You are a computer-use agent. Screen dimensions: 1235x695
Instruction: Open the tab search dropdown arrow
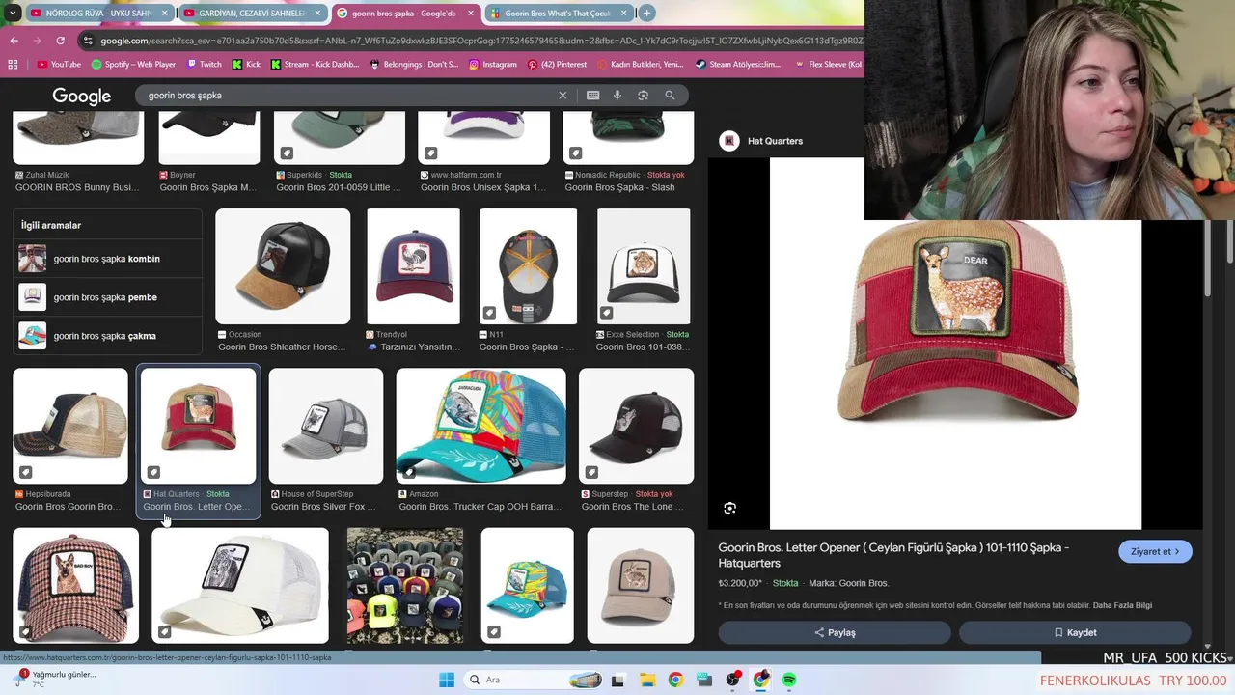pos(13,14)
